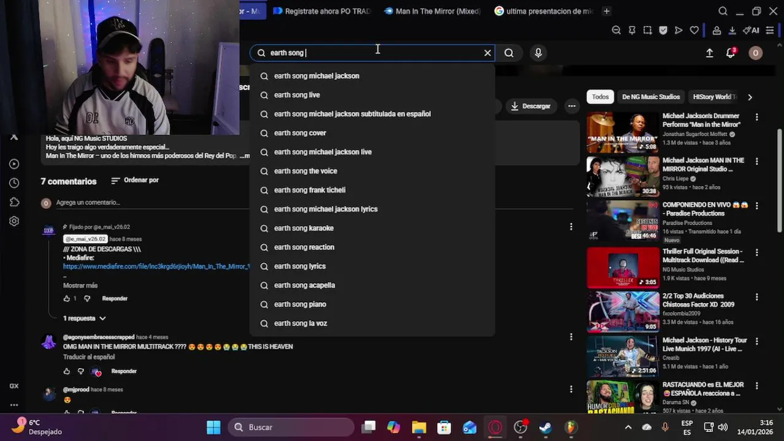Open 'Thriller Full Original Session' thumbnail

click(623, 268)
